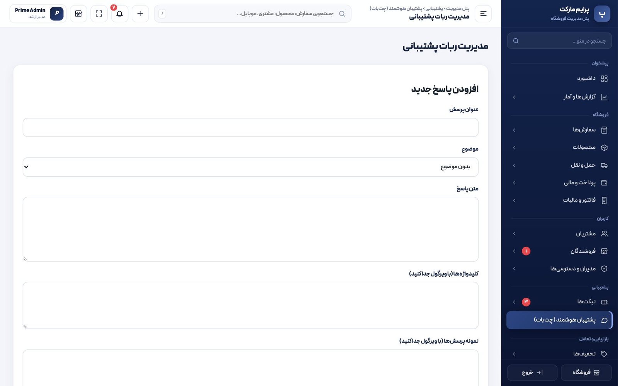Click the کلیدواژه‌ها keywords textarea

(251, 305)
